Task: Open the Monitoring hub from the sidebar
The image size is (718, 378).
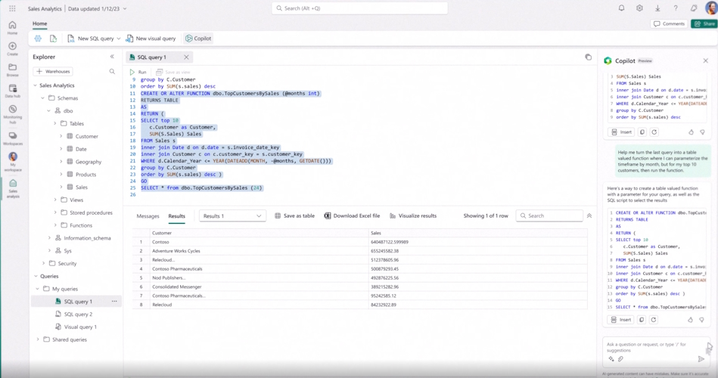Action: tap(12, 112)
